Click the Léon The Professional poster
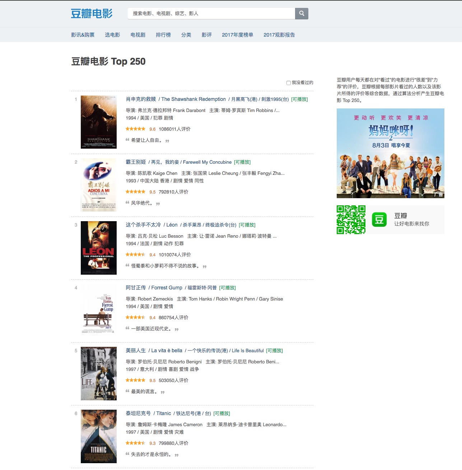 click(x=99, y=248)
